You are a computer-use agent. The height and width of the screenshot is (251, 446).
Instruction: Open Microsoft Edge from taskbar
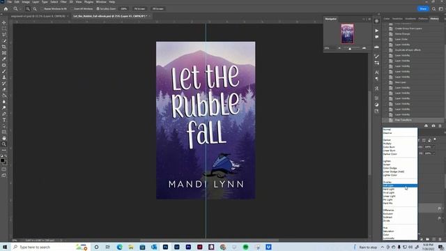click(x=119, y=247)
